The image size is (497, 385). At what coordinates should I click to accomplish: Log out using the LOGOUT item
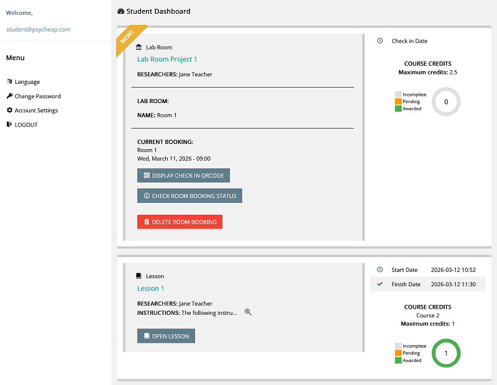tap(25, 125)
